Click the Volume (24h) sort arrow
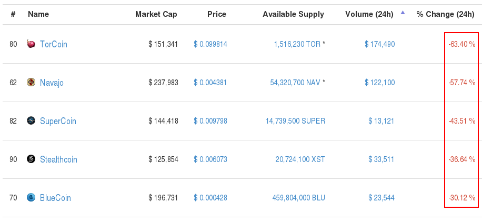482x222 pixels. coord(403,13)
